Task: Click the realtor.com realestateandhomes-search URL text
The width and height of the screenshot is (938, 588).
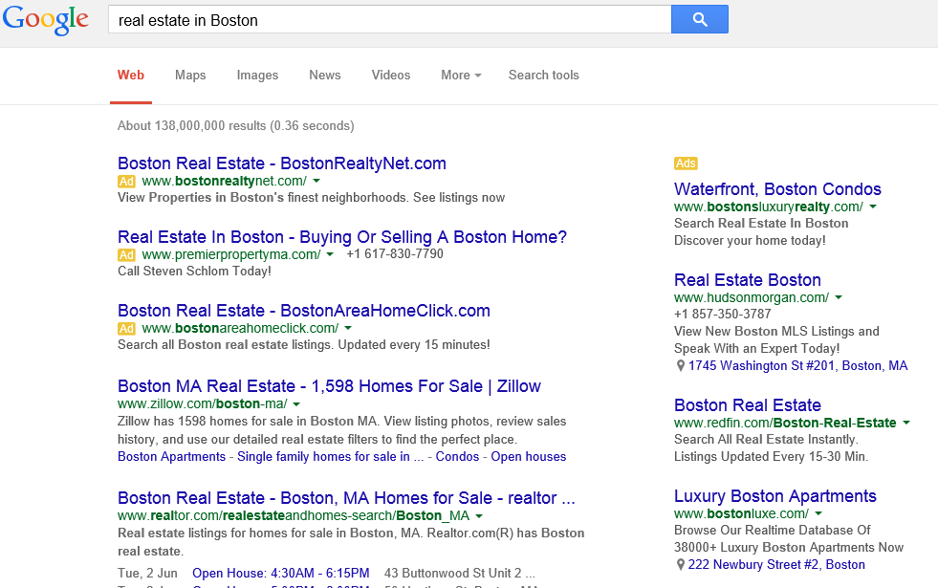Action: [294, 515]
